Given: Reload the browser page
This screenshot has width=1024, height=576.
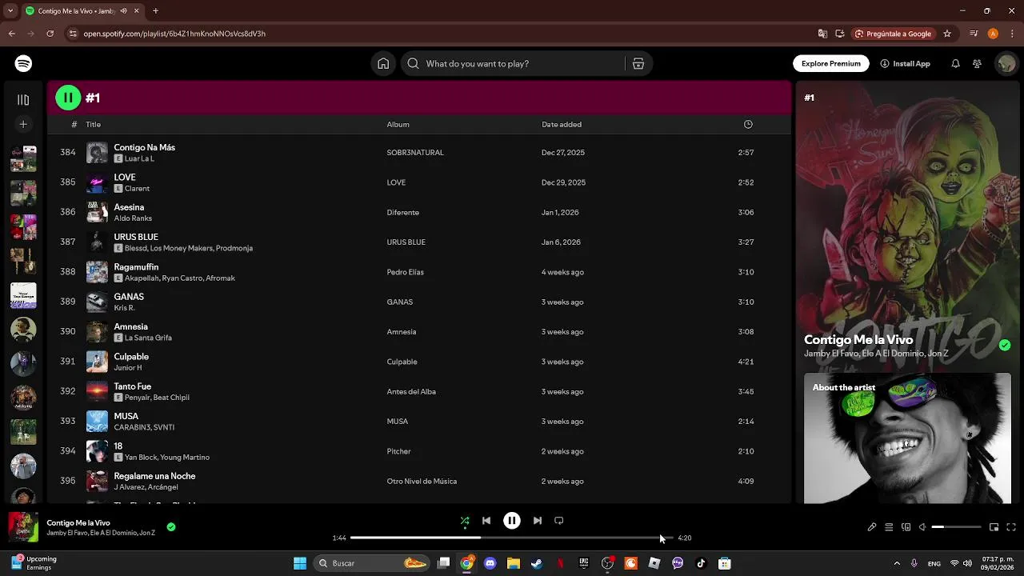Looking at the screenshot, I should point(50,34).
